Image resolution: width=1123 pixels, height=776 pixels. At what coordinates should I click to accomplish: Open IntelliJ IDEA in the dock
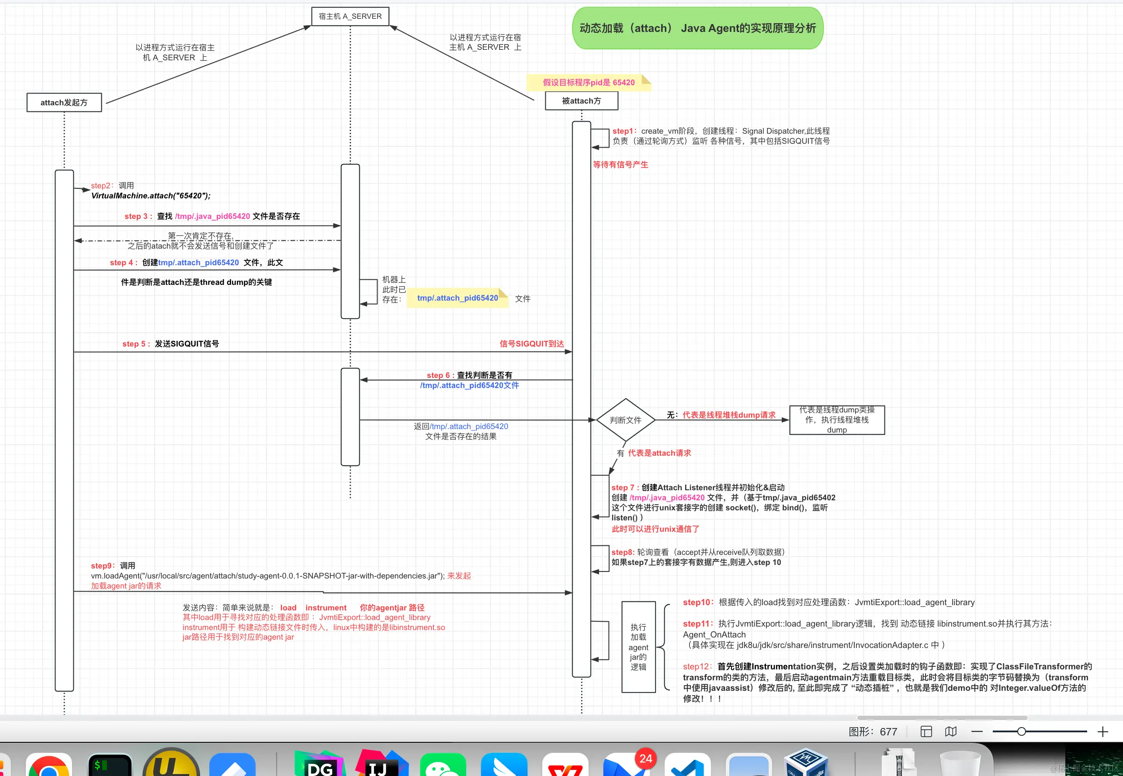pos(381,766)
